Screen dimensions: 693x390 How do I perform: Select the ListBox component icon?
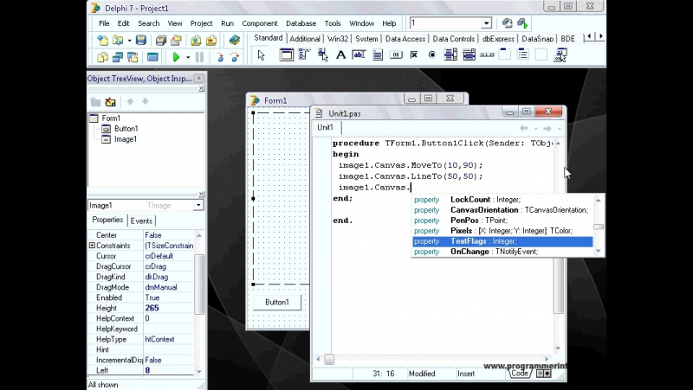450,55
